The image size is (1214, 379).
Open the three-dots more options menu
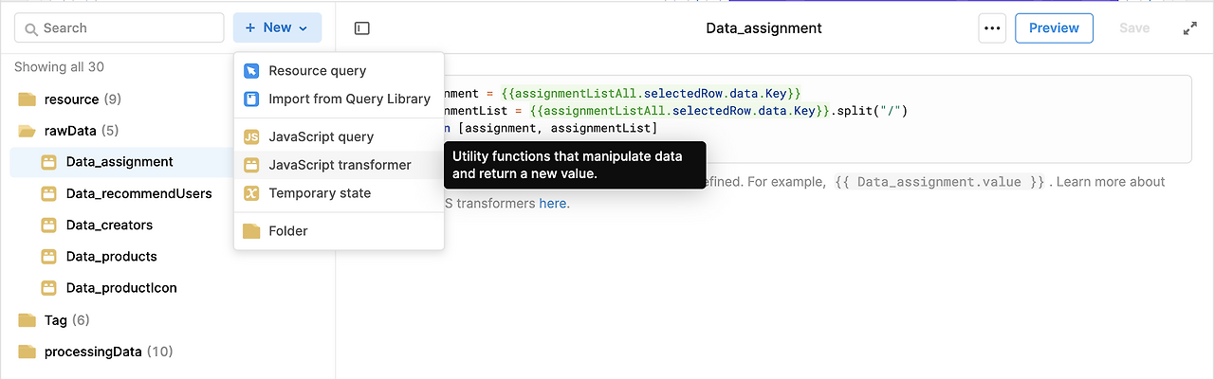992,28
